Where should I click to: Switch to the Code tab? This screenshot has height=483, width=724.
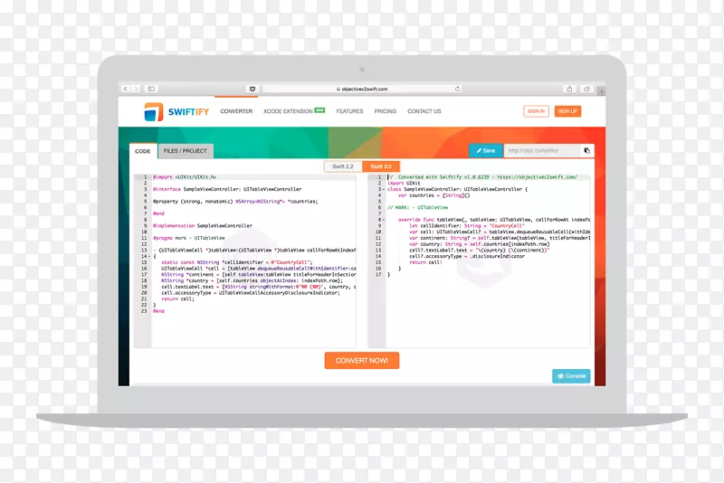[143, 151]
